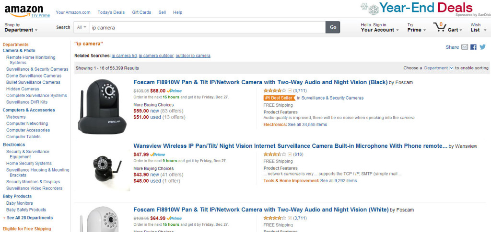
Task: Expand rating breakdown arrow for Wansview
Action: pos(290,155)
